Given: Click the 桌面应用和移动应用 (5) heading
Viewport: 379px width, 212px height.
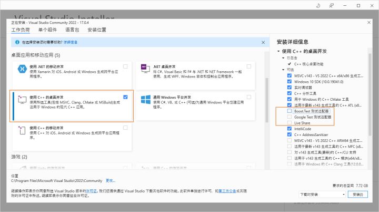Looking at the screenshot, I should coord(36,55).
